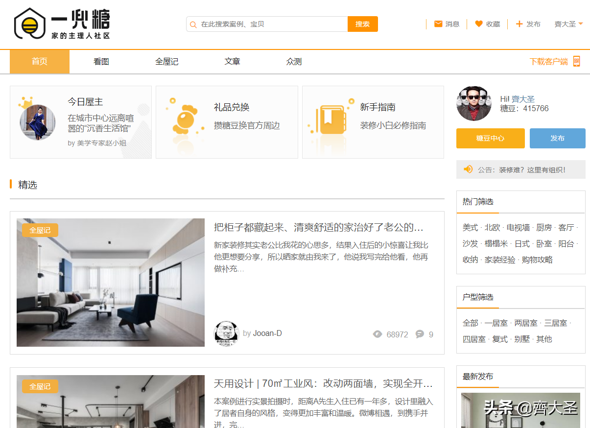Filter by 美式 style
Viewport: 590px width, 428px height.
470,228
